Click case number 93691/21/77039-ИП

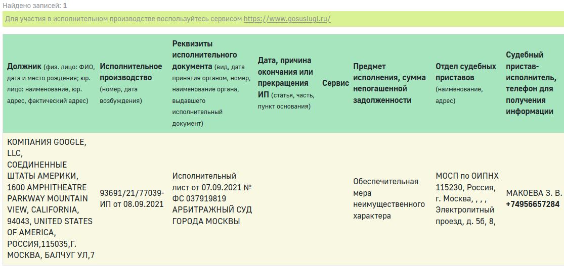132,198
